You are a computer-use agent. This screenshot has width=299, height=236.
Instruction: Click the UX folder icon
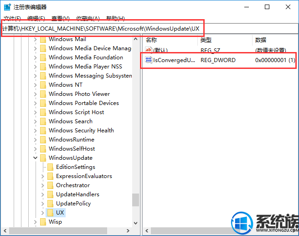pyautogui.click(x=50, y=213)
